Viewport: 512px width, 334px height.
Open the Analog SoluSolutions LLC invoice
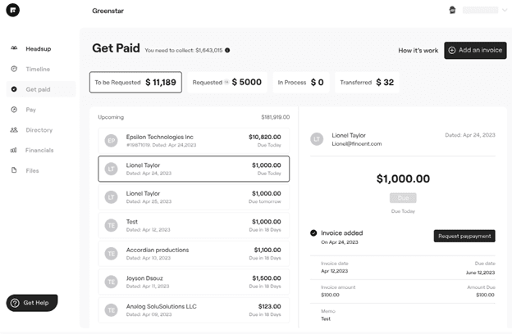coord(194,310)
